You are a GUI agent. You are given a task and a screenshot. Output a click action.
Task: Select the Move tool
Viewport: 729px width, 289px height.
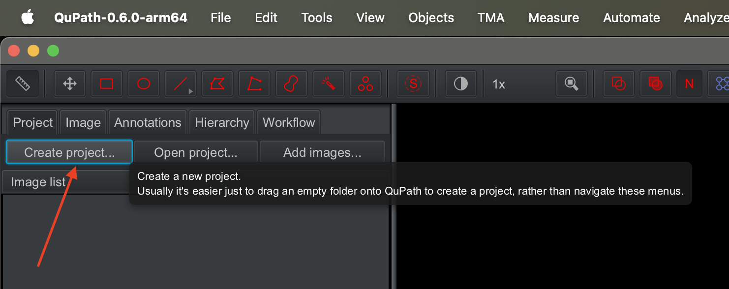pos(70,84)
